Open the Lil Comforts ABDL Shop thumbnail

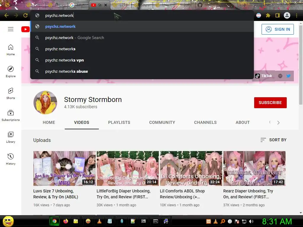point(191,168)
